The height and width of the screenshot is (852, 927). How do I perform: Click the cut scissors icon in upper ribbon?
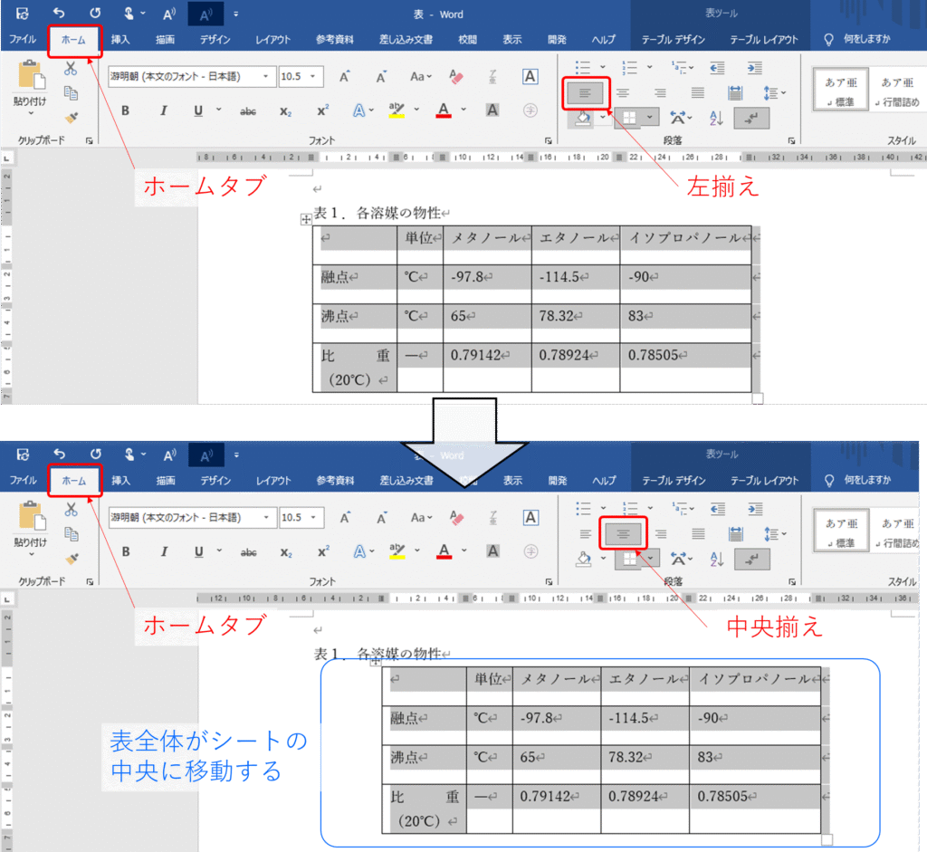coord(71,69)
